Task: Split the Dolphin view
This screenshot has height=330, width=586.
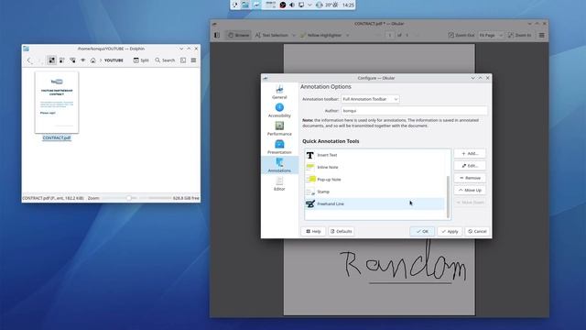Action: [141, 60]
